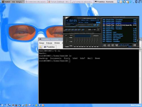Click the XMMS previous track button
This screenshot has width=142, height=107.
click(x=67, y=30)
